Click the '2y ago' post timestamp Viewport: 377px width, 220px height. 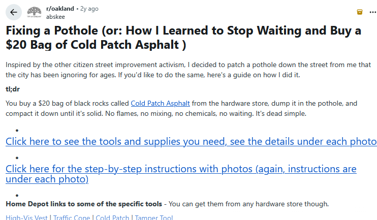click(x=89, y=9)
